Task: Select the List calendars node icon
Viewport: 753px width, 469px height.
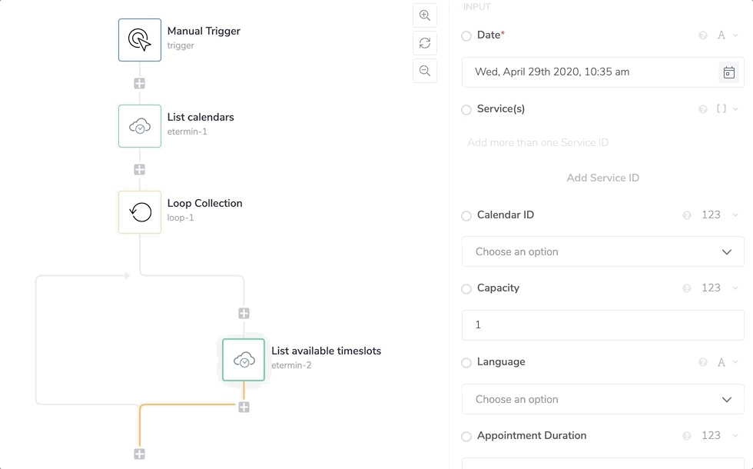Action: coord(140,126)
